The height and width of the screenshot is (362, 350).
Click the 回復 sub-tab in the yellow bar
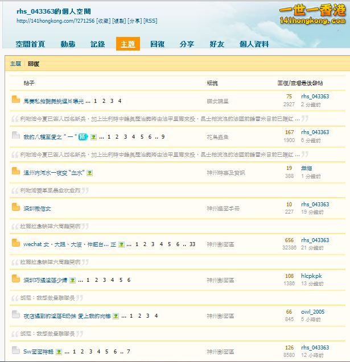(34, 64)
